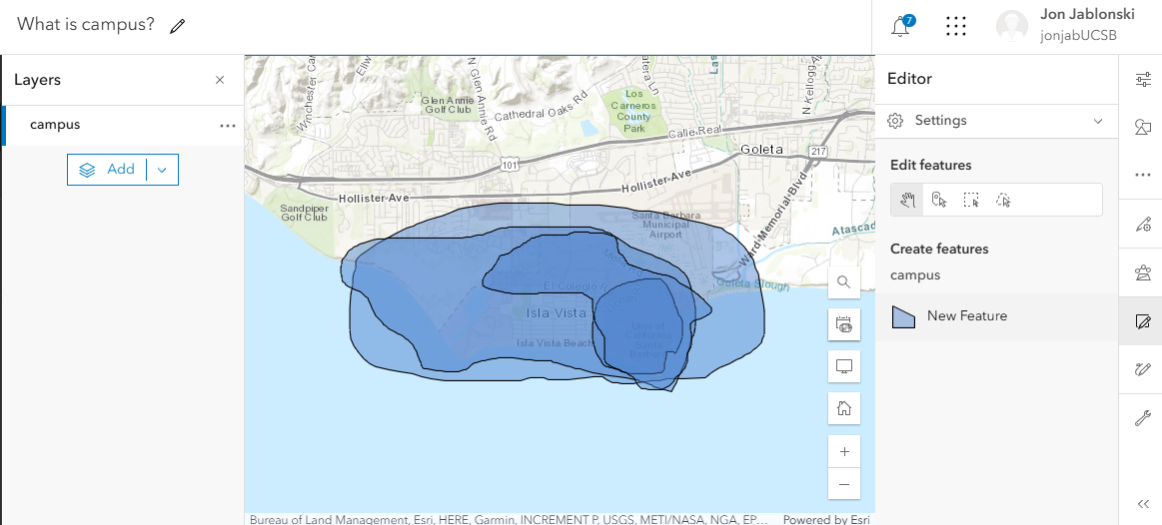Click the map search magnifier button
Image resolution: width=1162 pixels, height=525 pixels.
[x=844, y=282]
